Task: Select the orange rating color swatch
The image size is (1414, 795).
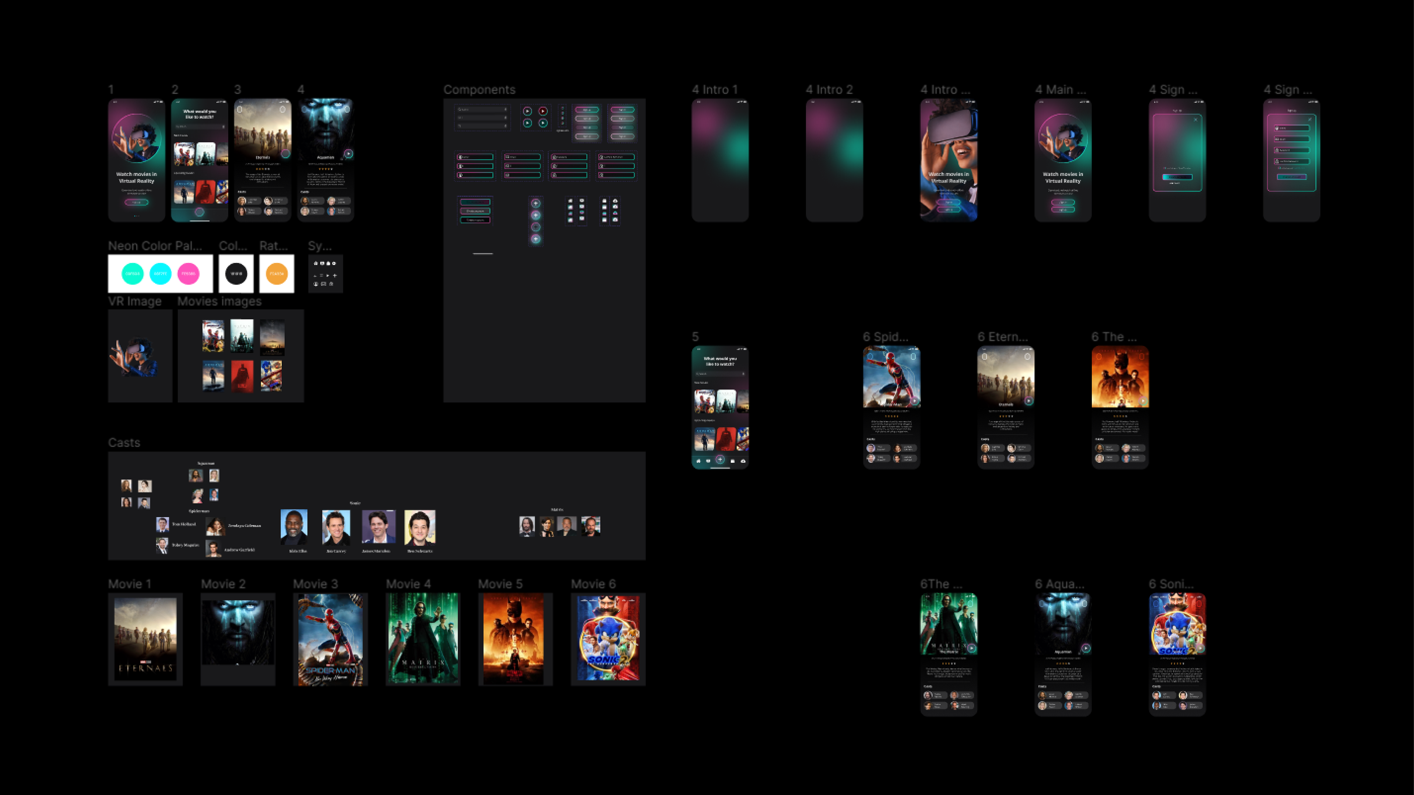Action: coord(277,274)
